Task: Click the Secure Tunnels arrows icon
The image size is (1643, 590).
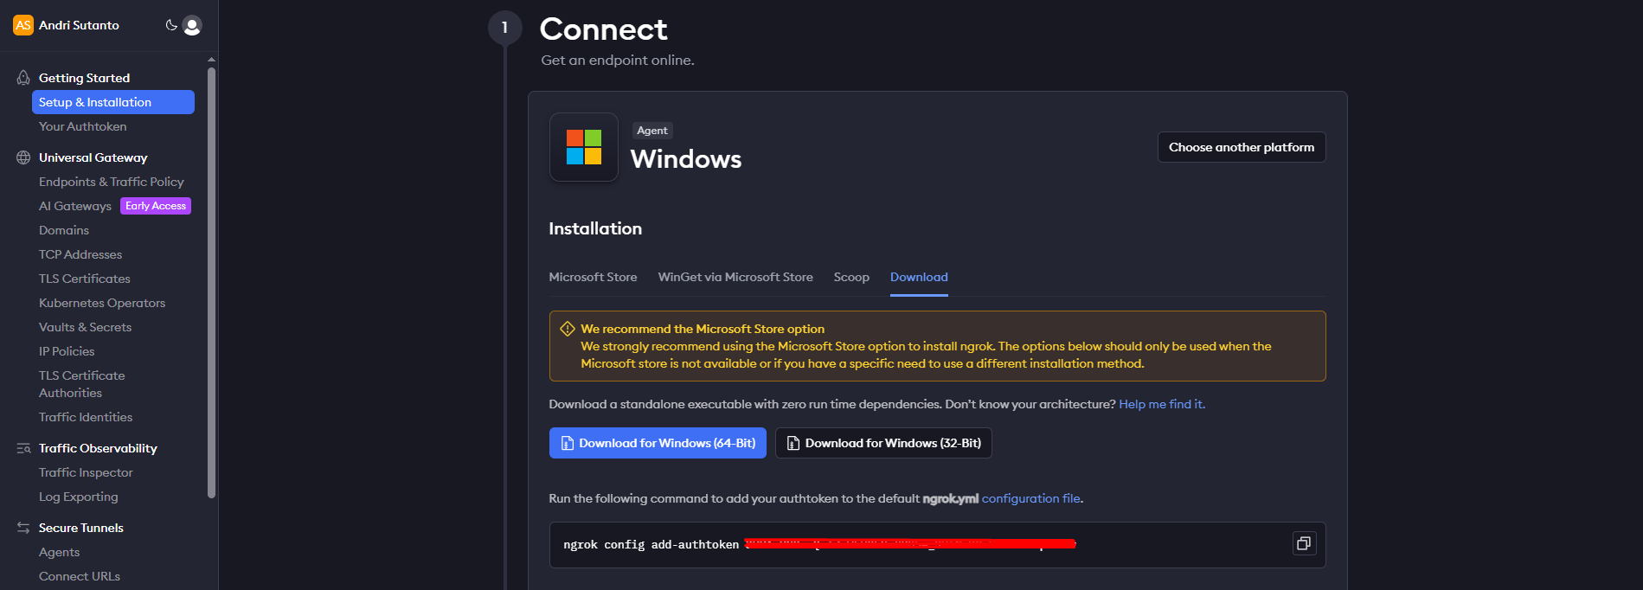Action: pos(23,528)
